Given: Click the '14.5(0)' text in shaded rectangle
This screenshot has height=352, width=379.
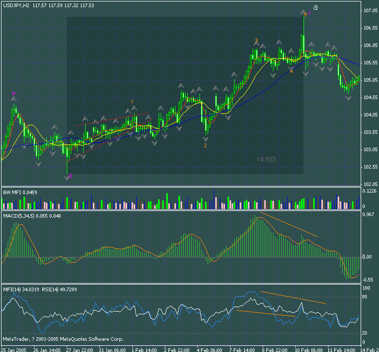Looking at the screenshot, I should [266, 159].
